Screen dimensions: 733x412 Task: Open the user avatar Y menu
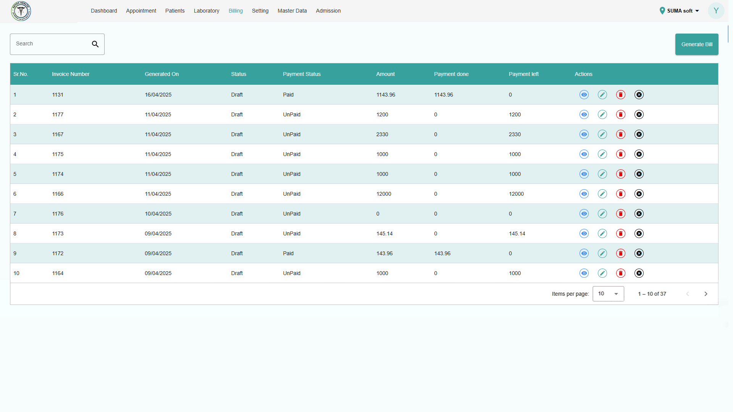(x=716, y=11)
